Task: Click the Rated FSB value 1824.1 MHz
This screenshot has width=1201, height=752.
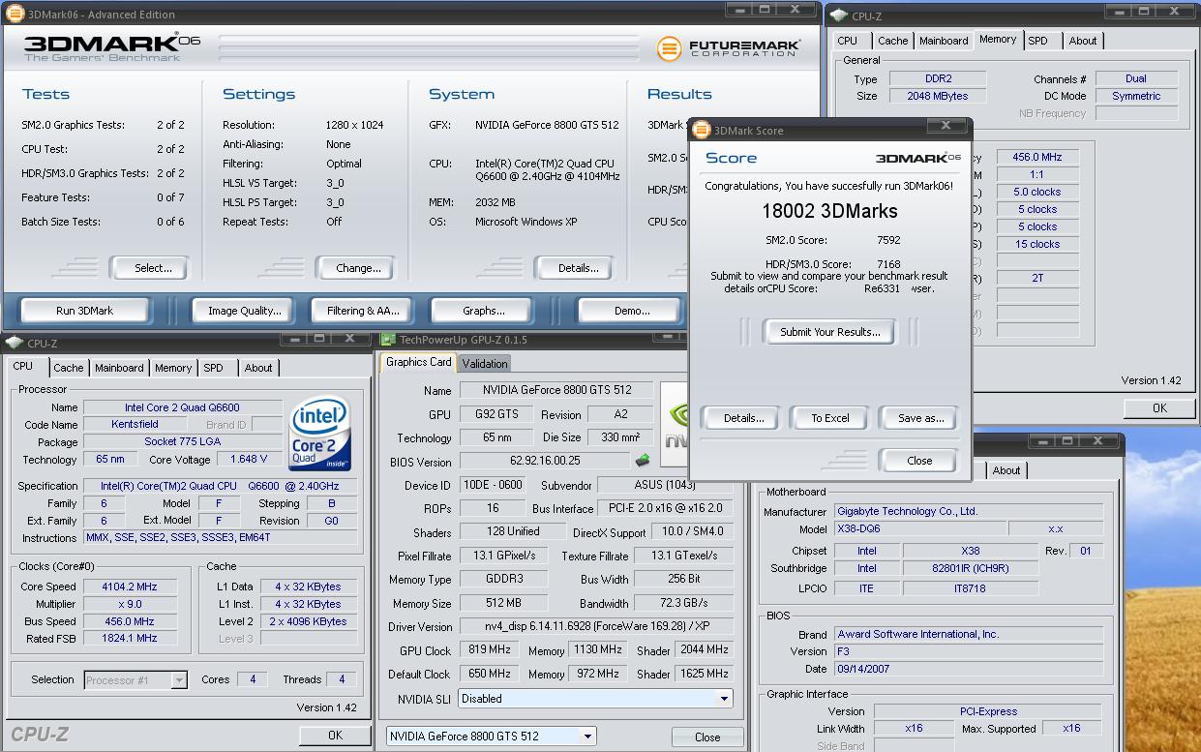Action: pyautogui.click(x=130, y=639)
